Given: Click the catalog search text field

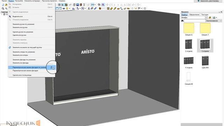Looking at the screenshot, I should click(195, 21).
